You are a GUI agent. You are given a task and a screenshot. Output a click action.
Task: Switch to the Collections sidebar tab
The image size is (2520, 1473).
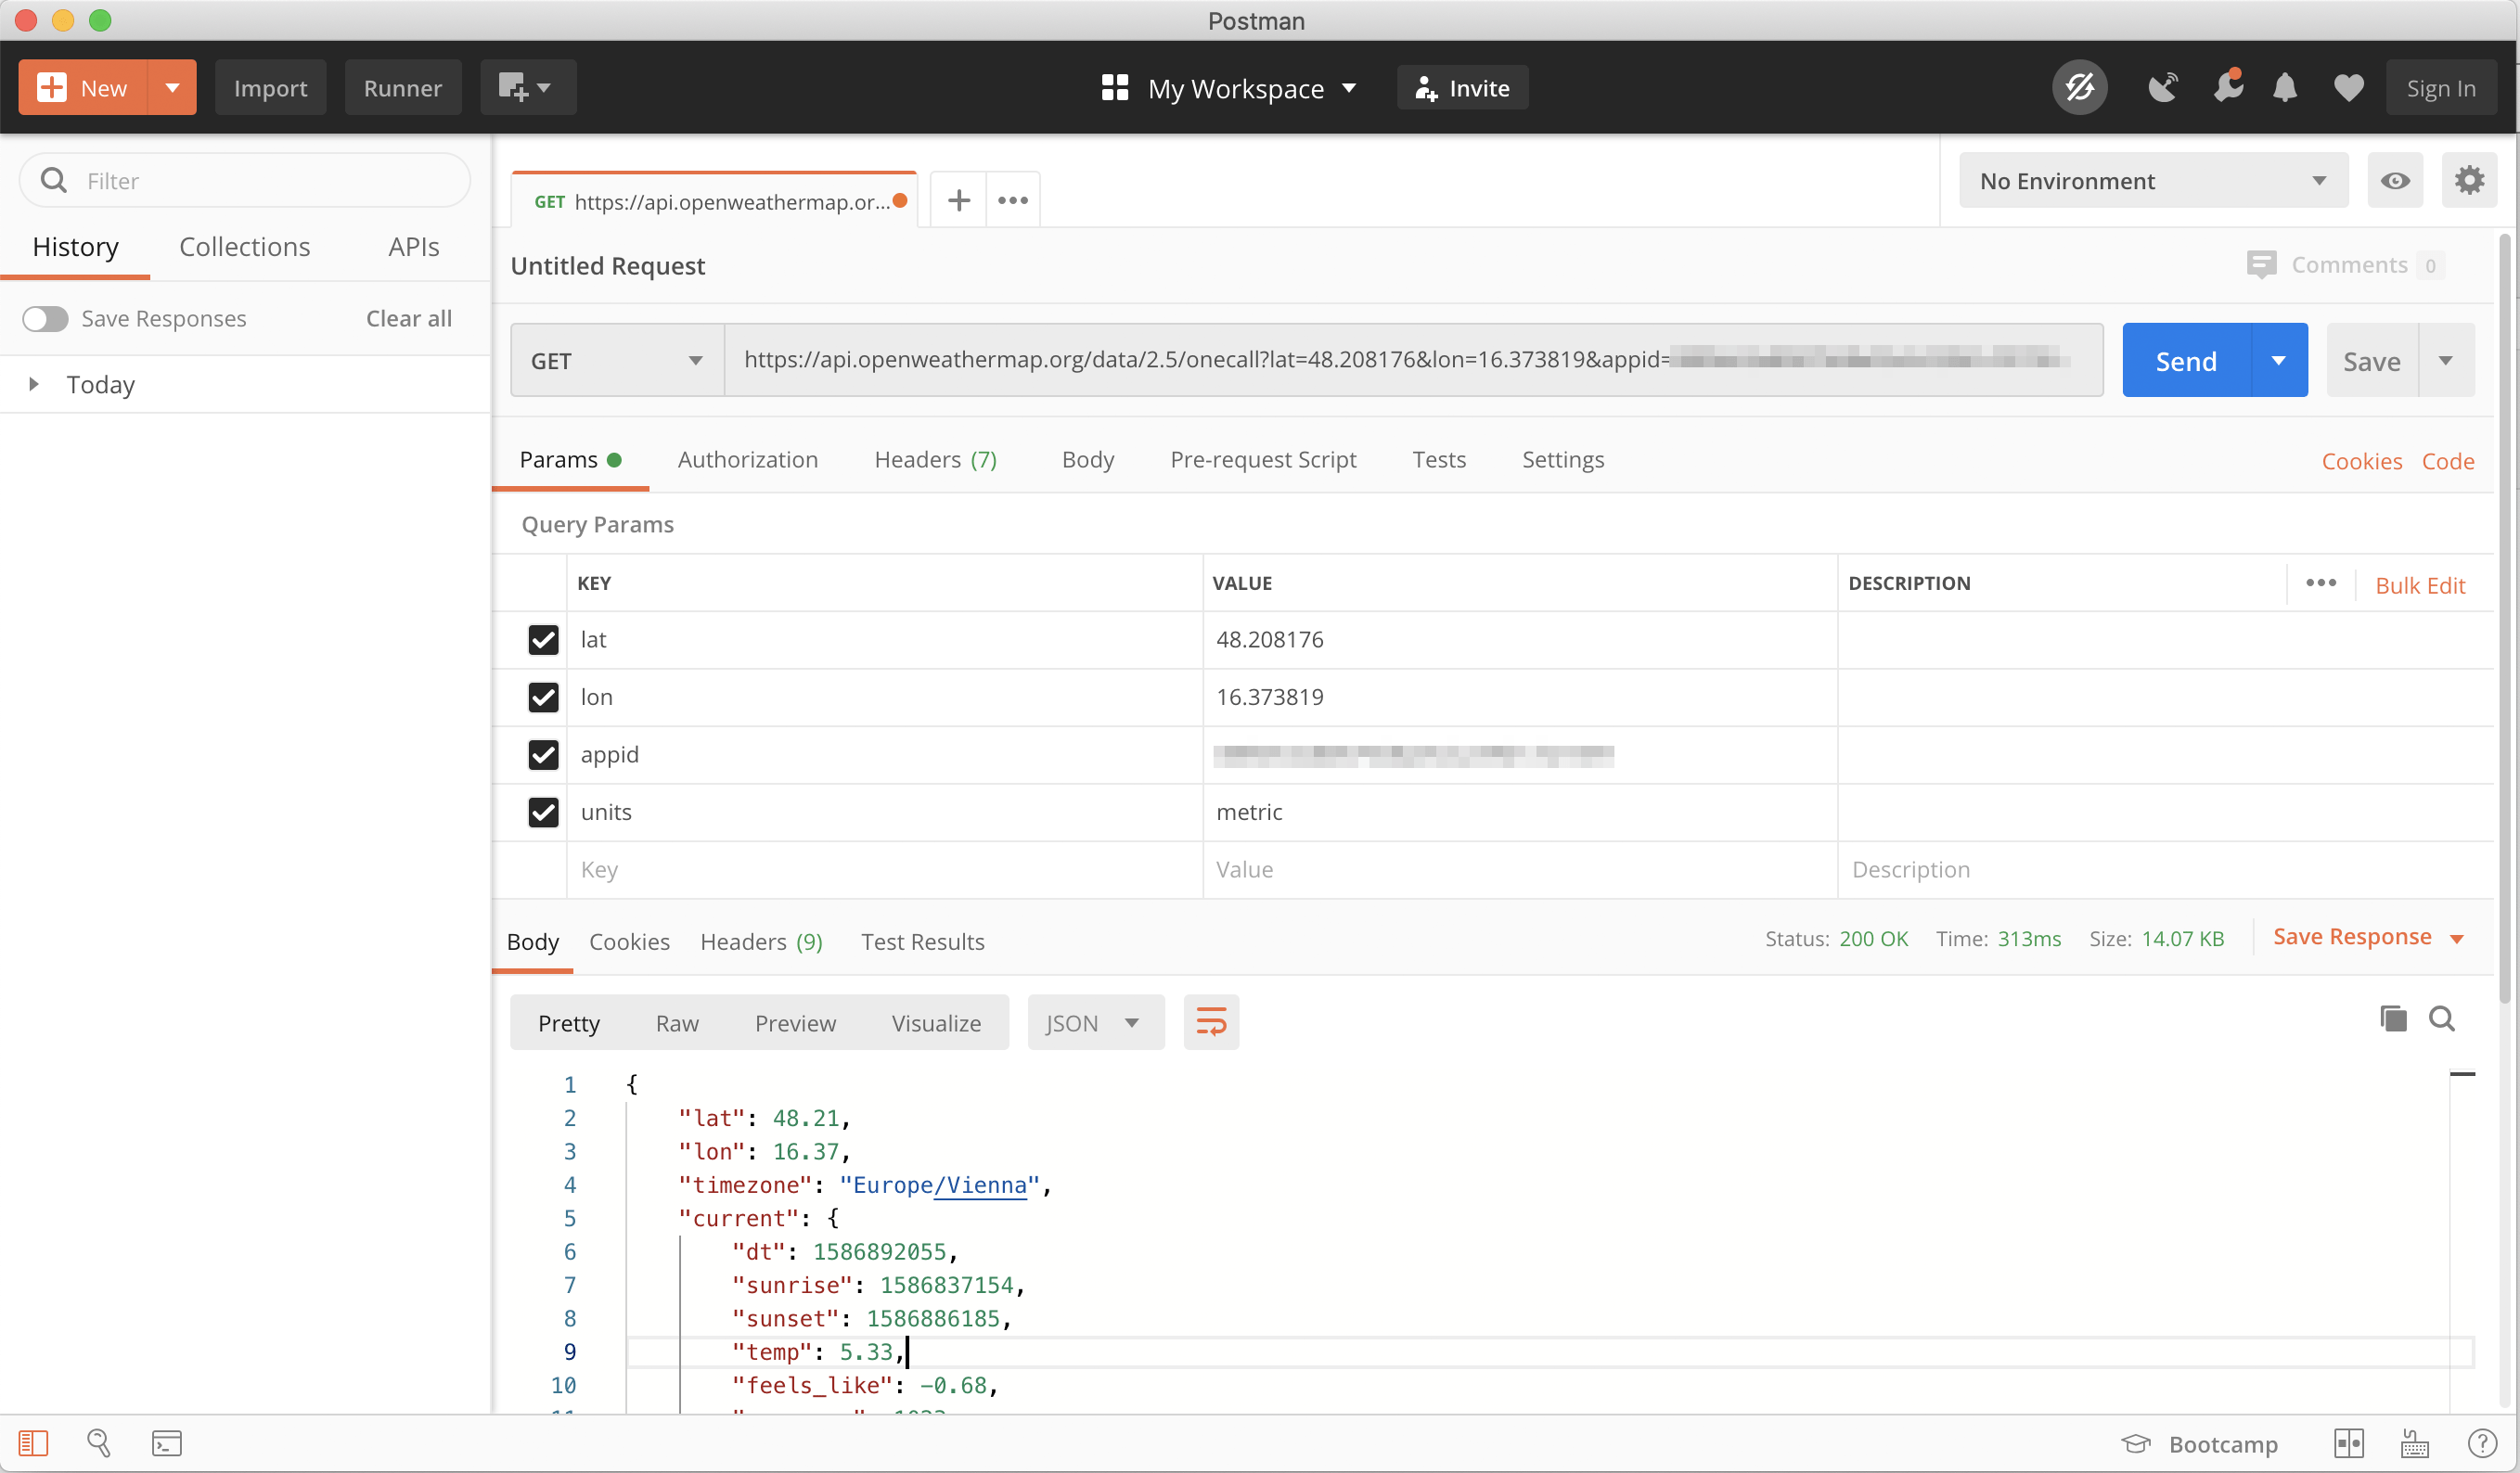[x=244, y=247]
